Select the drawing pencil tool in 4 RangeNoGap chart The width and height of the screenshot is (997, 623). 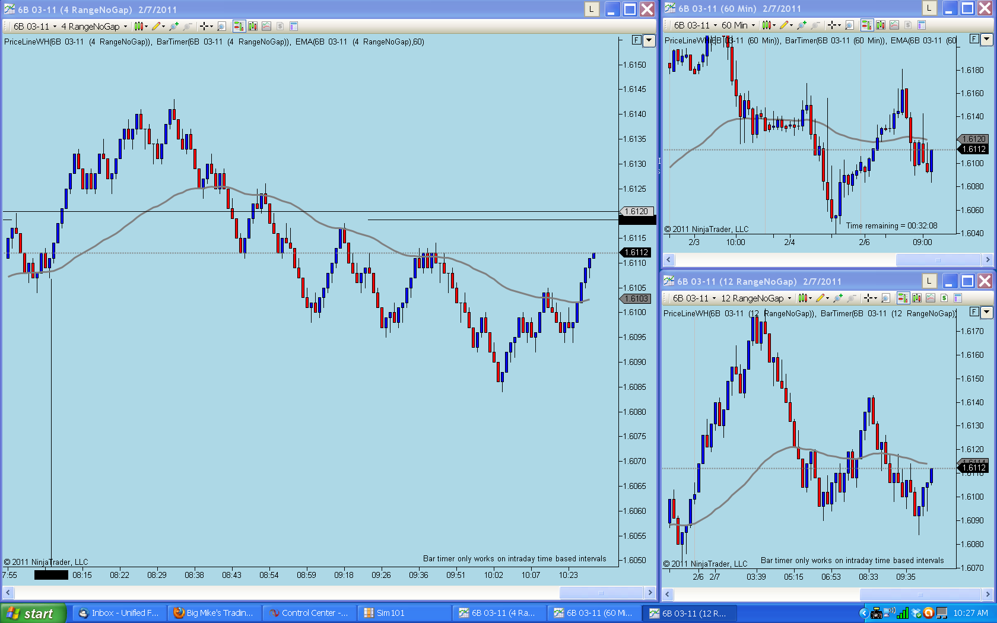pos(157,26)
